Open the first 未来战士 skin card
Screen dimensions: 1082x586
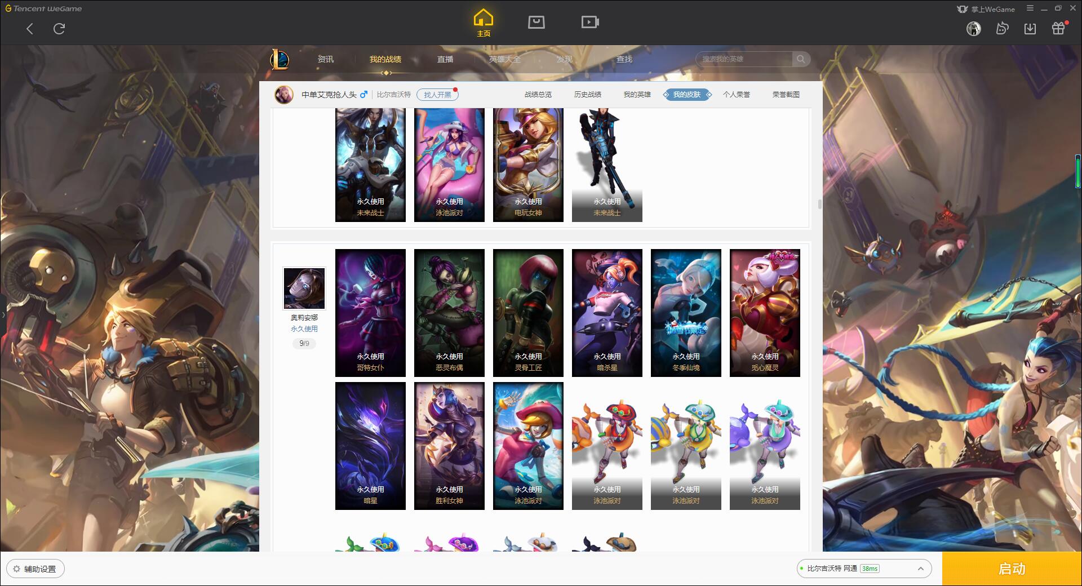(x=370, y=165)
